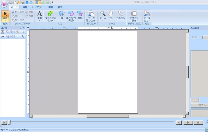Click the vertical scrollbar down arrow
Viewport: 208px width, 132px height.
point(187,113)
